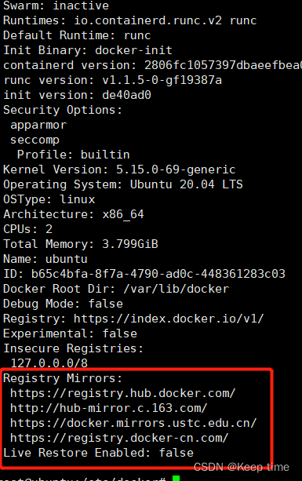Click the Architecture x86_64 line

pyautogui.click(x=73, y=214)
